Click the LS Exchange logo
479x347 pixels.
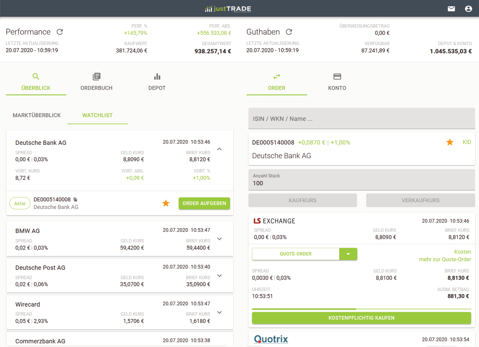[275, 221]
